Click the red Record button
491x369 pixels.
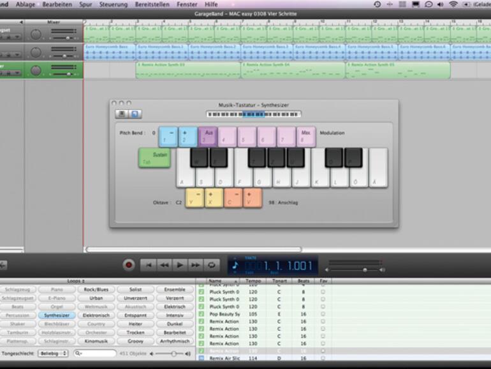(128, 265)
